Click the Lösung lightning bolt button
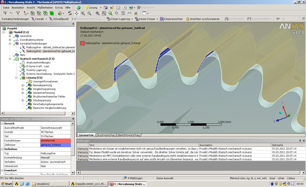The width and height of the screenshot is (306, 187). coord(91,8)
